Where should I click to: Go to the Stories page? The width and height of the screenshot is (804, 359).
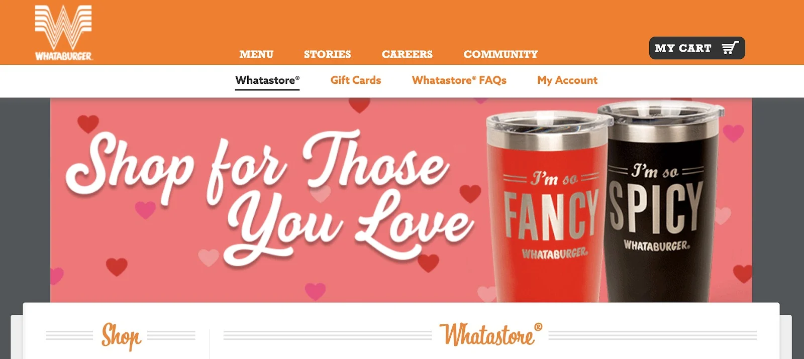click(327, 54)
